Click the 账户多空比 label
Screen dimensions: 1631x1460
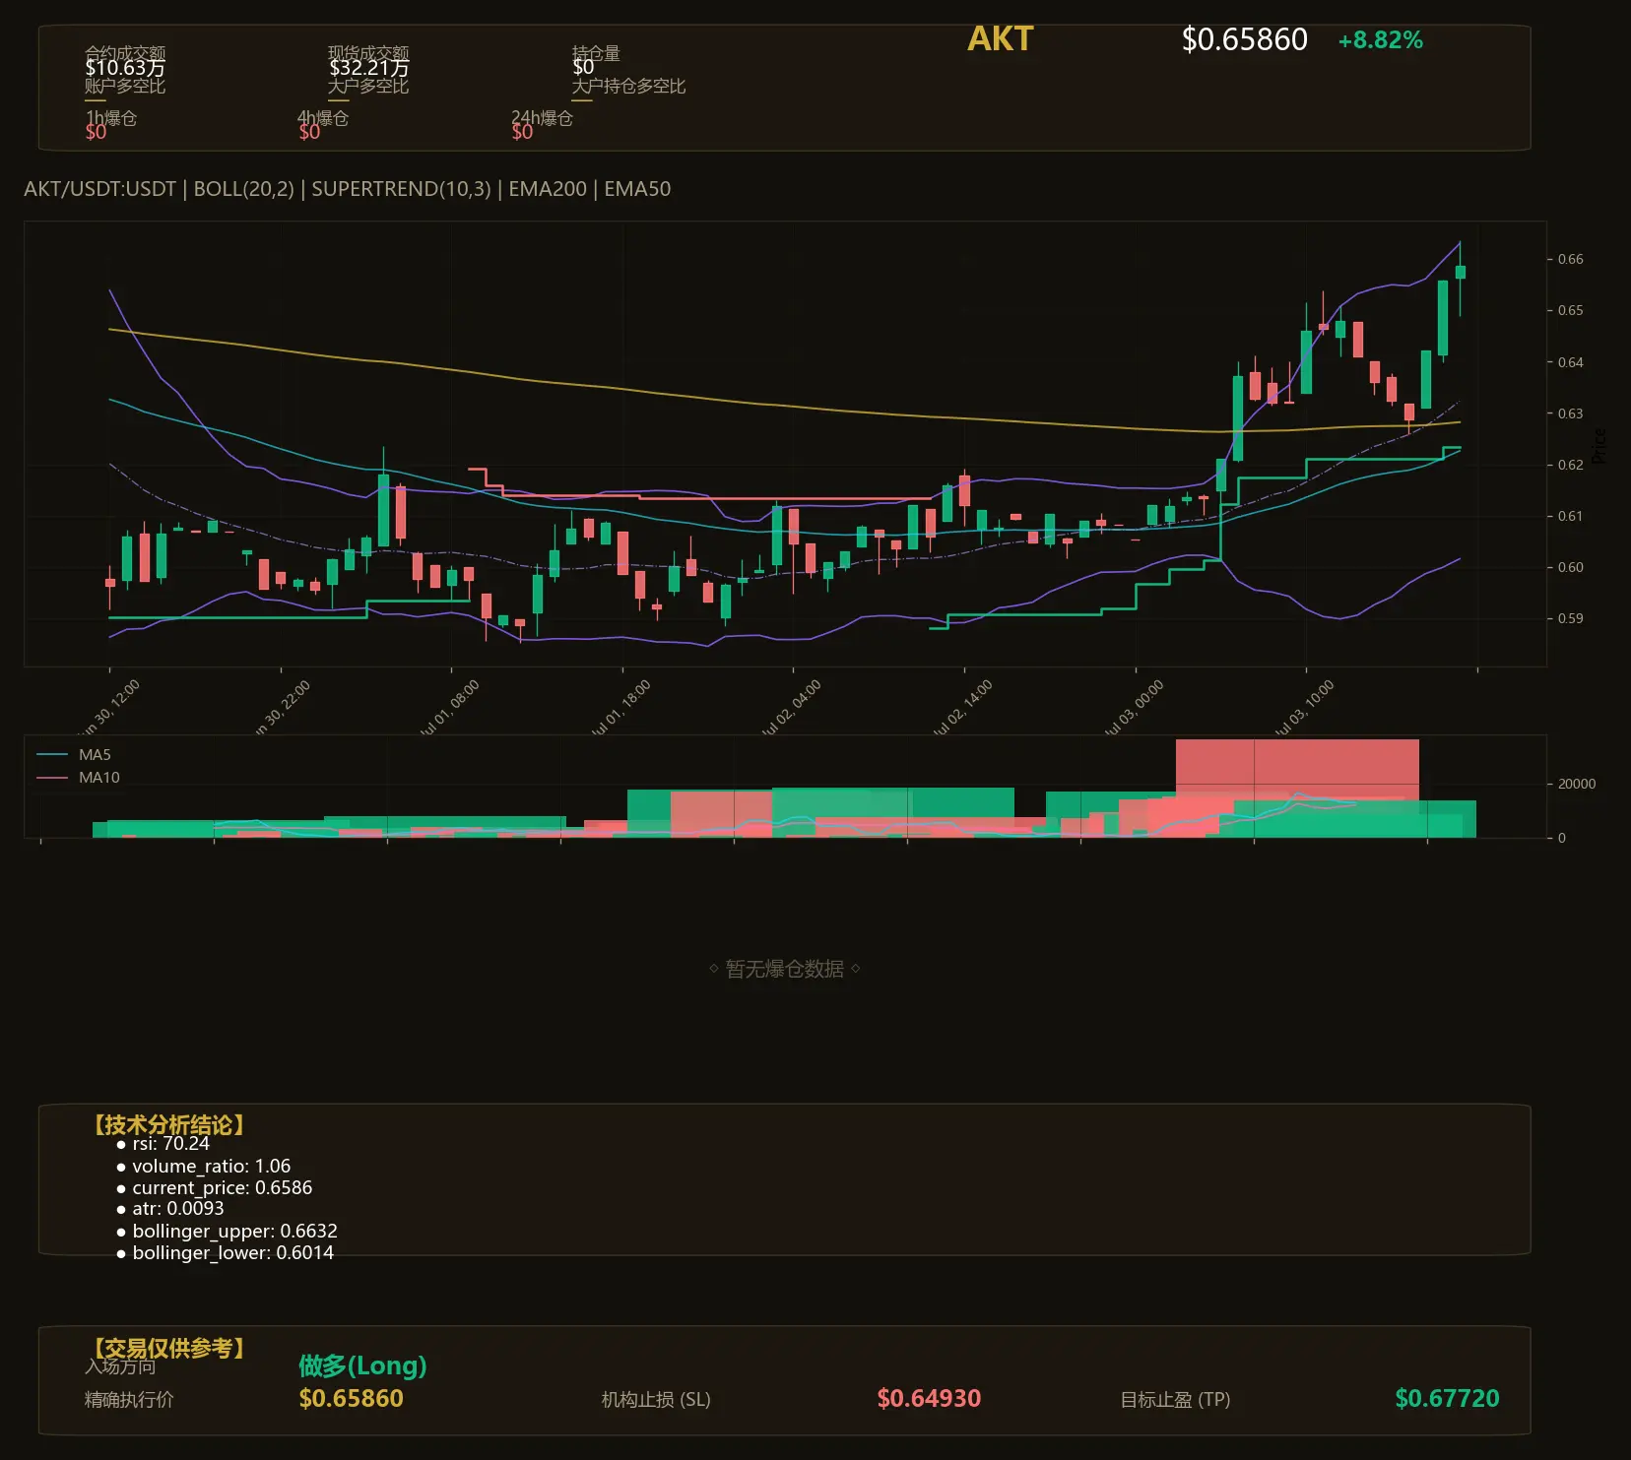[125, 86]
